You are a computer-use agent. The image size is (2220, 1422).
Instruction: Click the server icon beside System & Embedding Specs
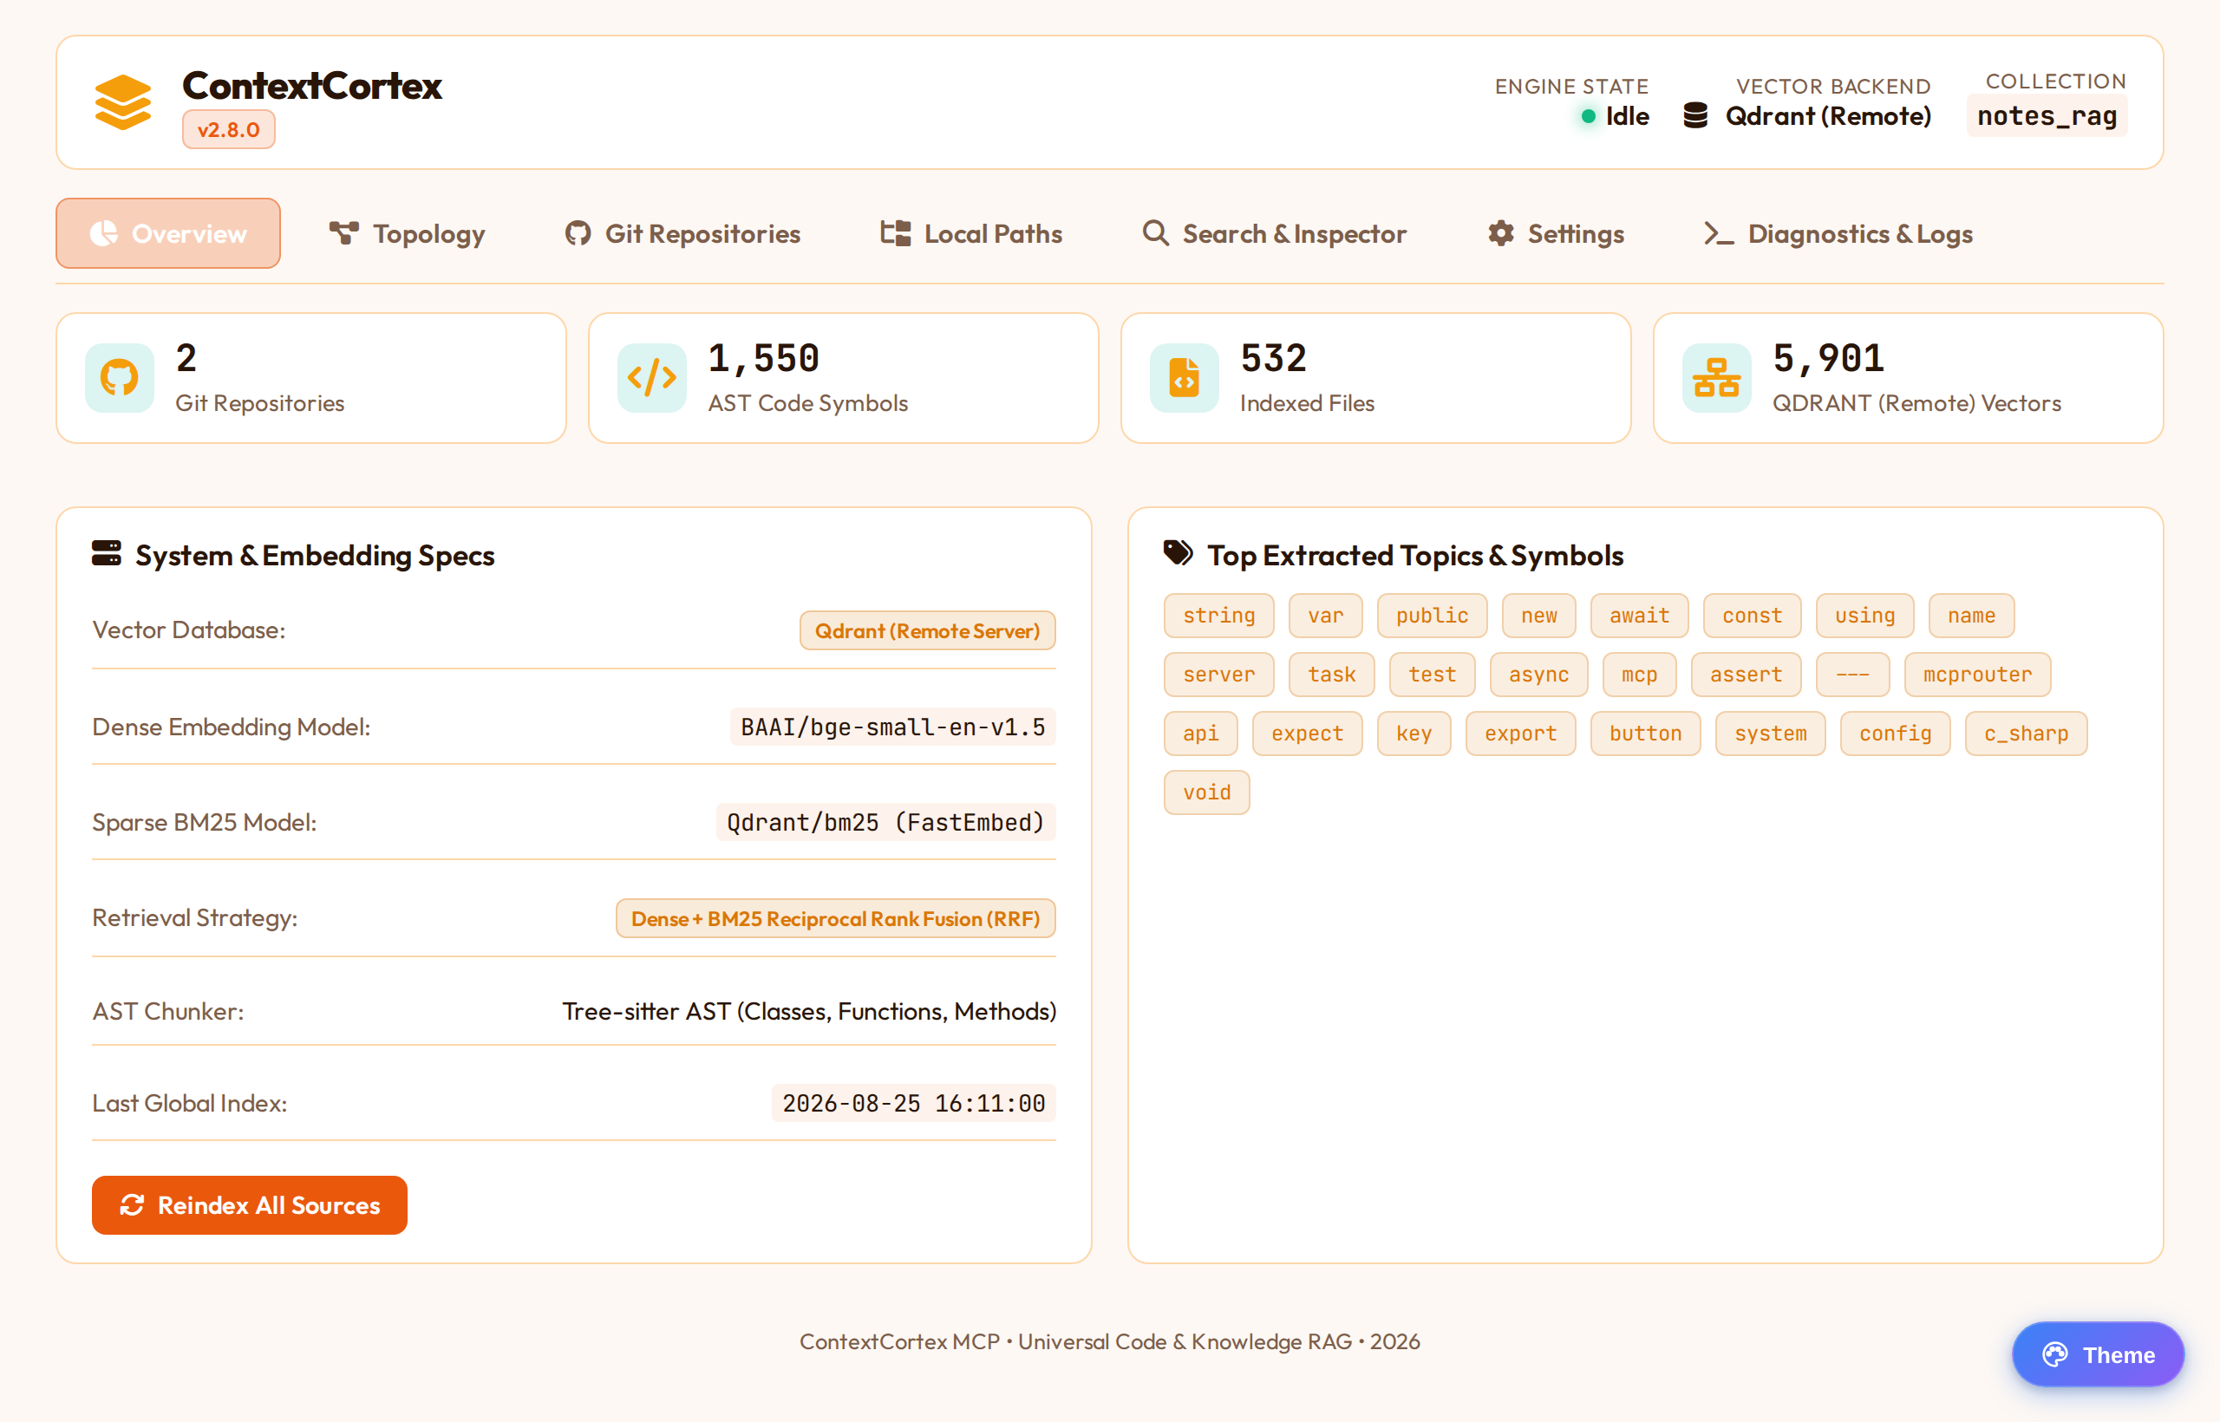tap(106, 553)
